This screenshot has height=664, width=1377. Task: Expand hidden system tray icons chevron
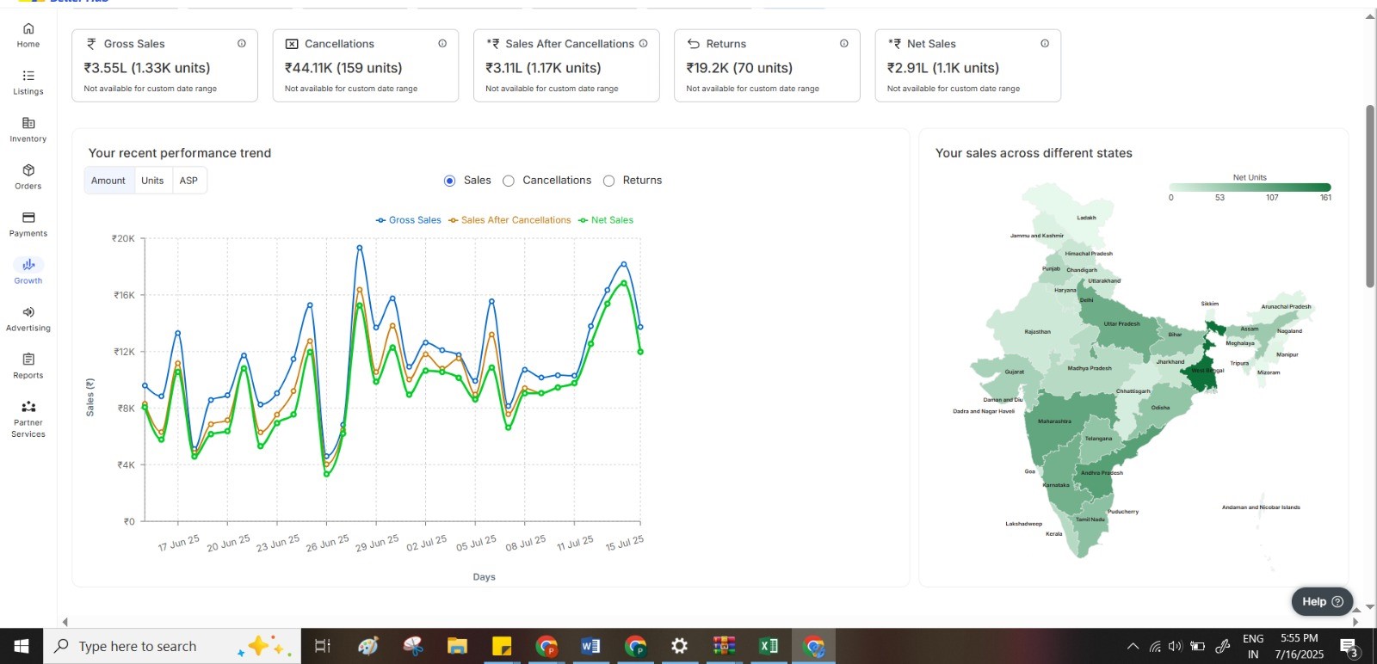pyautogui.click(x=1133, y=647)
